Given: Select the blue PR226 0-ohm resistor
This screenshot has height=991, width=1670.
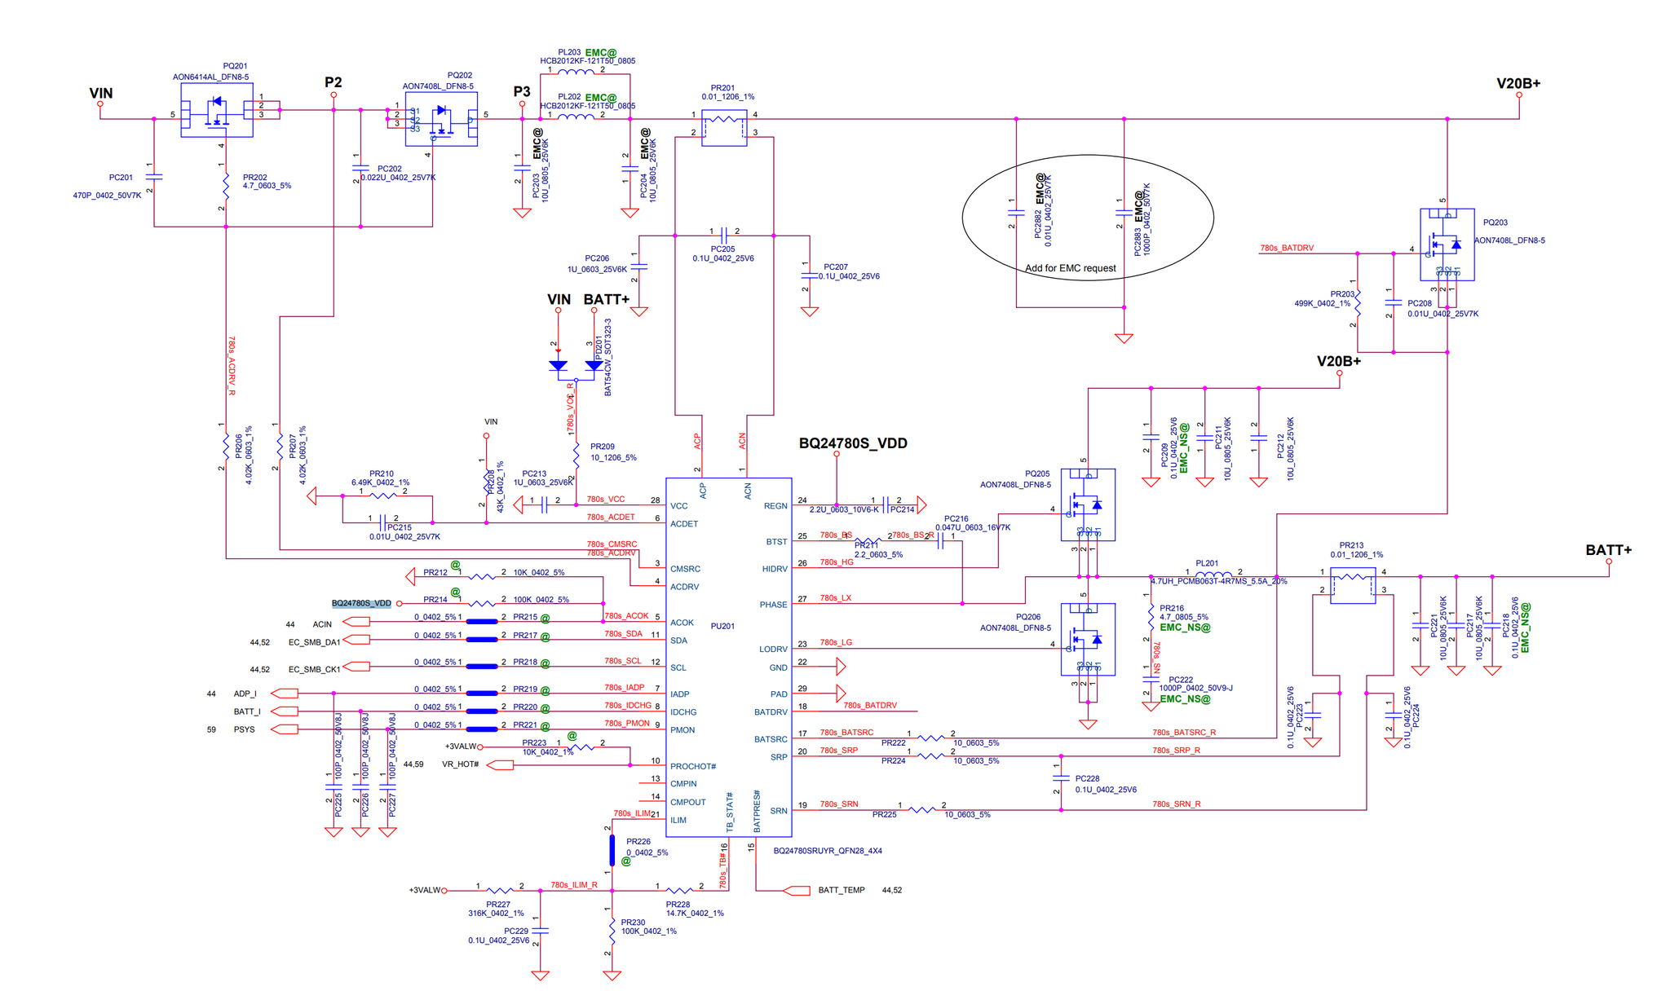Looking at the screenshot, I should [612, 850].
